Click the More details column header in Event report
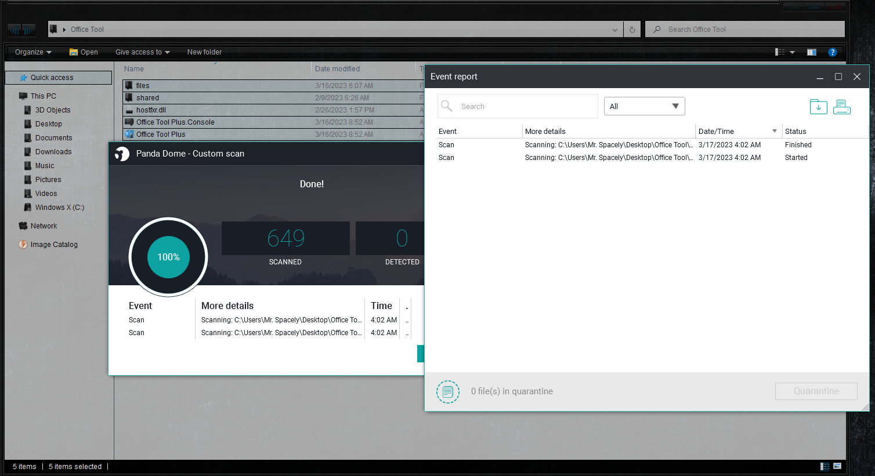This screenshot has width=875, height=476. 545,132
